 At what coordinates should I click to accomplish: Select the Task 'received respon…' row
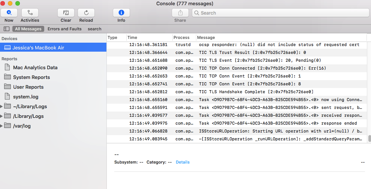(x=236, y=115)
